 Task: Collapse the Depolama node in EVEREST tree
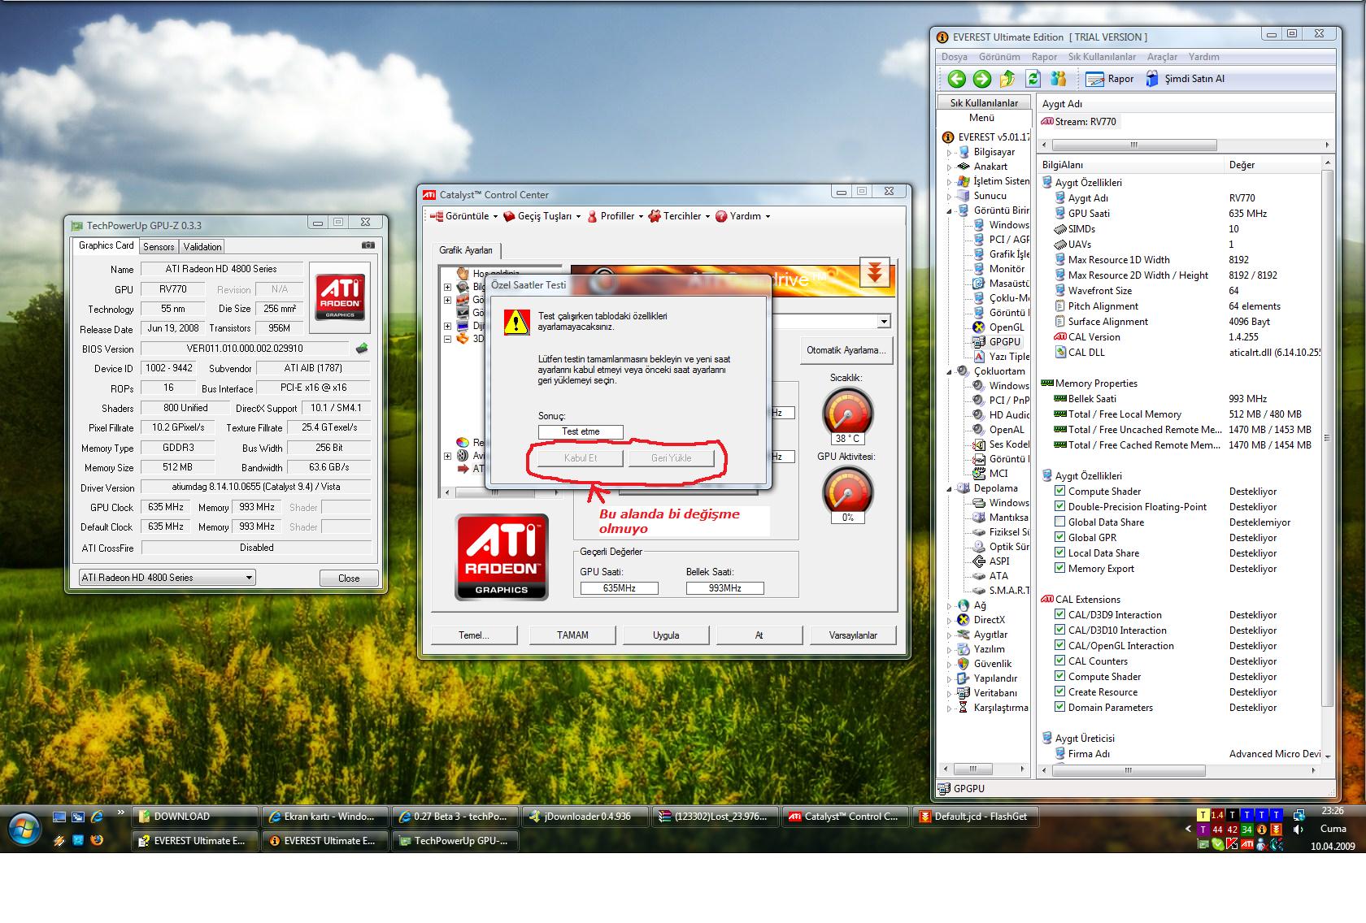point(949,489)
